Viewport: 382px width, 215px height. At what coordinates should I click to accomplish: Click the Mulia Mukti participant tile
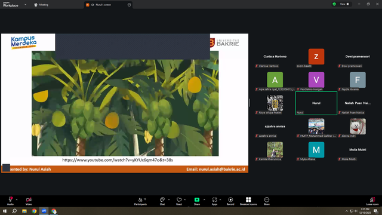(x=358, y=150)
